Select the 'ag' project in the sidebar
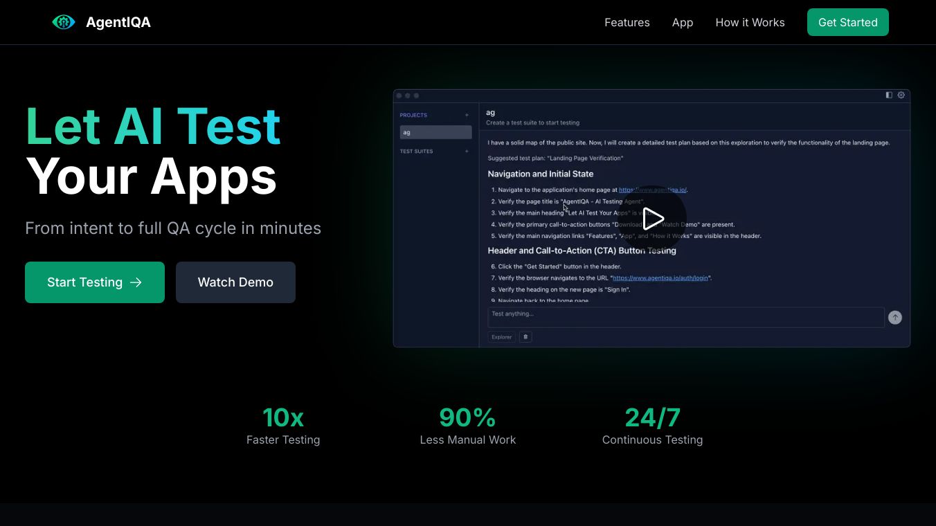 [x=435, y=132]
